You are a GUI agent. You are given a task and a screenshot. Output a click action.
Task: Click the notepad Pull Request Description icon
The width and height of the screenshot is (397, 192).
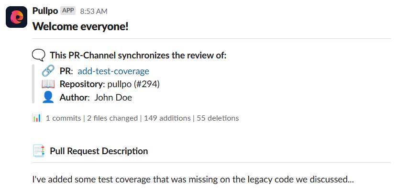point(39,151)
